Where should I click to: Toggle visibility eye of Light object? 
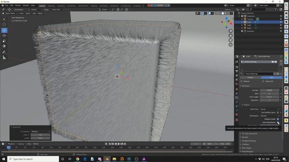(281, 25)
